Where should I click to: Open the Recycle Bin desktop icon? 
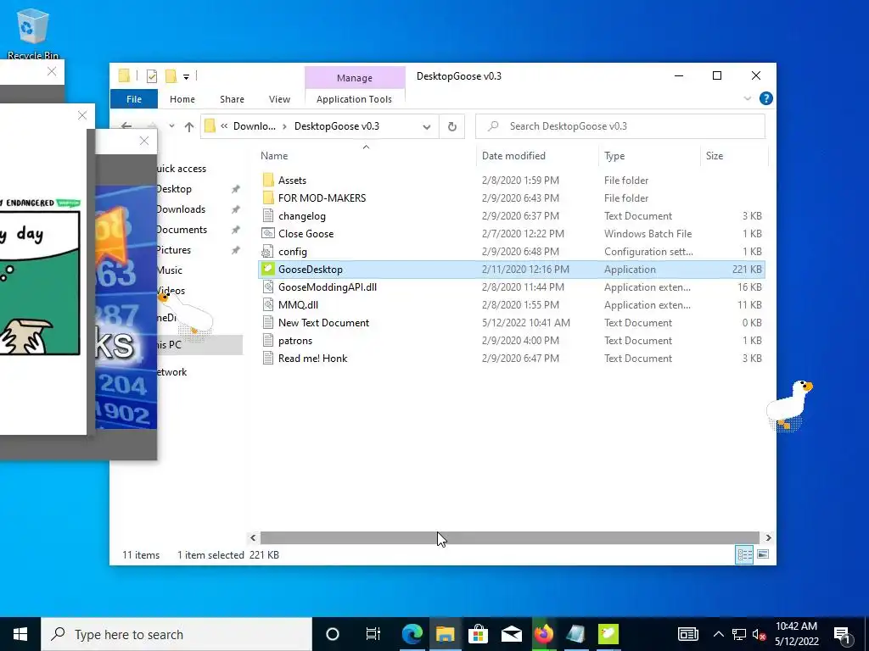pos(33,33)
